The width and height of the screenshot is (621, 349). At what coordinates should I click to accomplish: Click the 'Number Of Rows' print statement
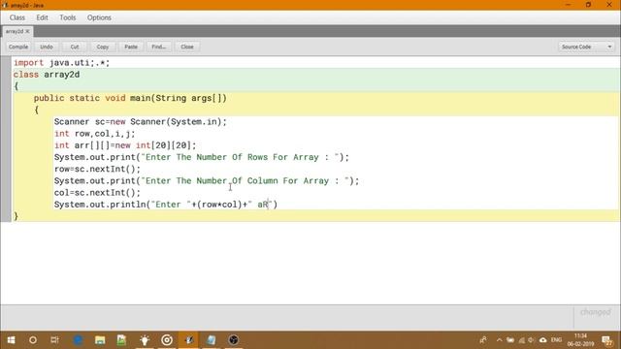coord(202,157)
